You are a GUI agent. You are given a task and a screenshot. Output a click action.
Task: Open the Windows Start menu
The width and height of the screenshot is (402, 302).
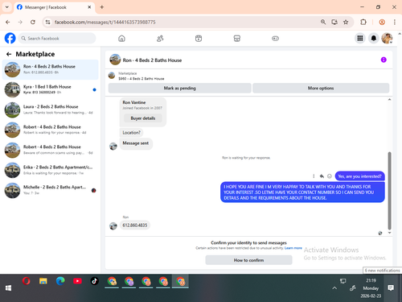pos(8,288)
